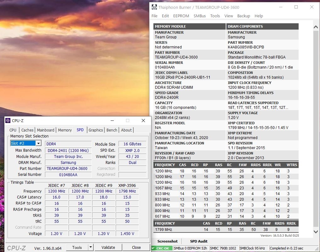Click the CPU-Z title bar icon
The height and width of the screenshot is (252, 320).
point(8,120)
